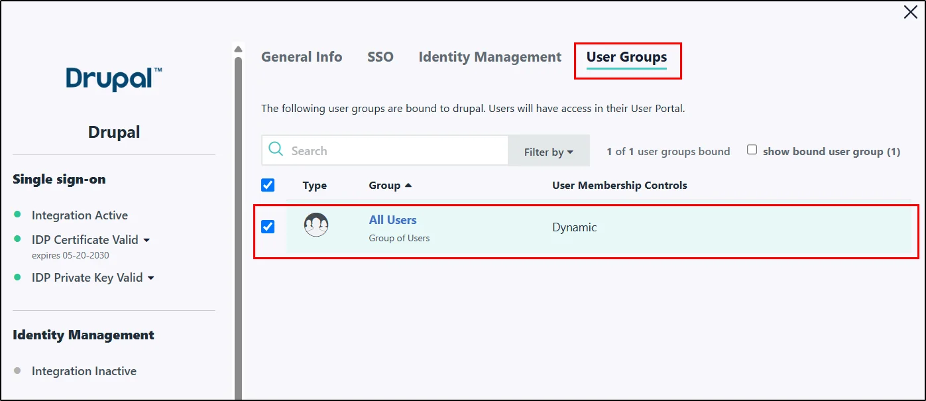926x401 pixels.
Task: Toggle the select-all checkbox in the header row
Action: pos(268,185)
